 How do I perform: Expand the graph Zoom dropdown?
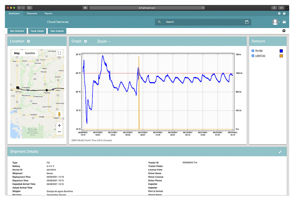point(104,42)
